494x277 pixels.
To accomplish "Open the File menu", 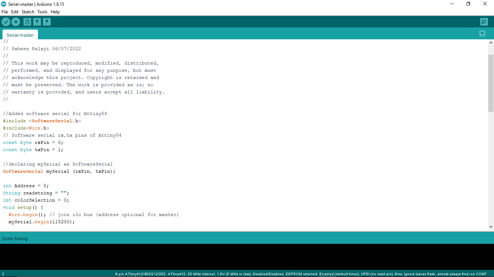I will (x=5, y=12).
